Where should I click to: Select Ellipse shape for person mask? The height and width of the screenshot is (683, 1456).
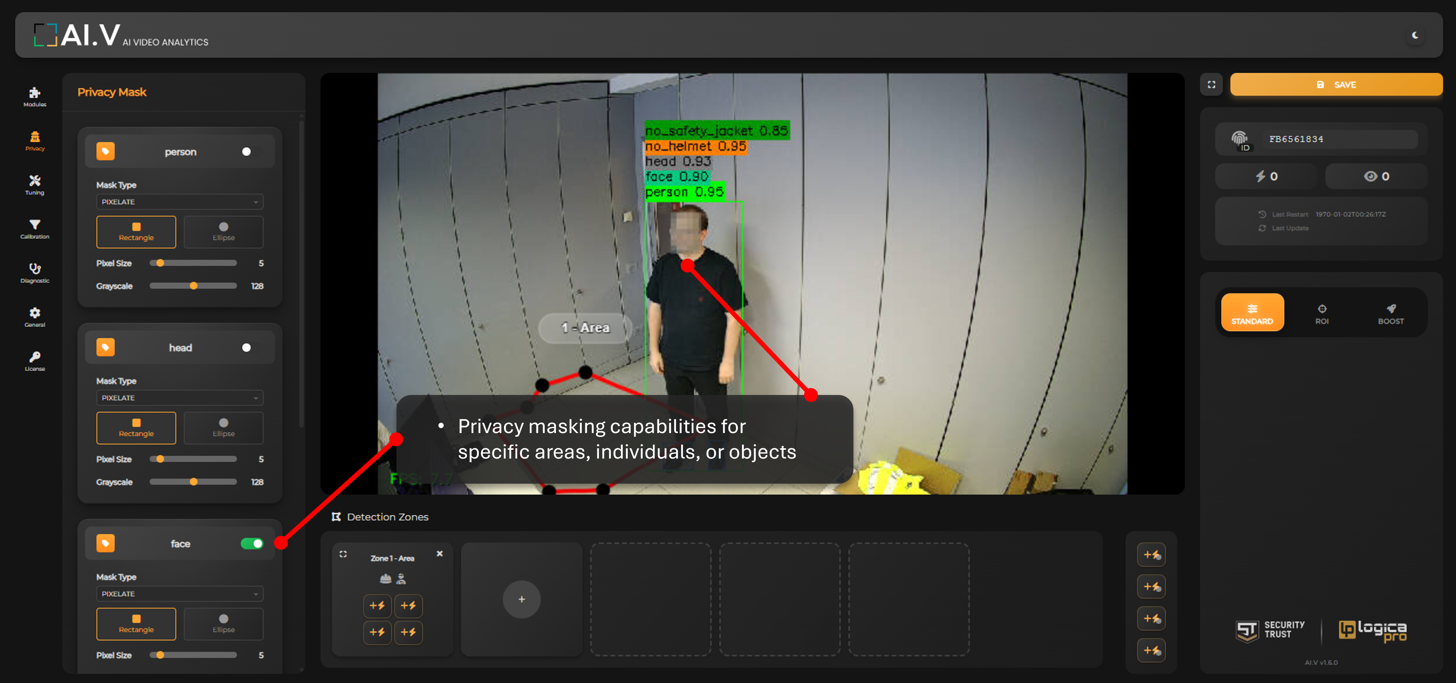(223, 232)
